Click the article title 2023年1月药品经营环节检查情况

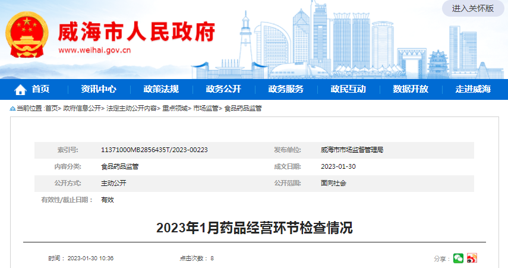[x=254, y=228]
